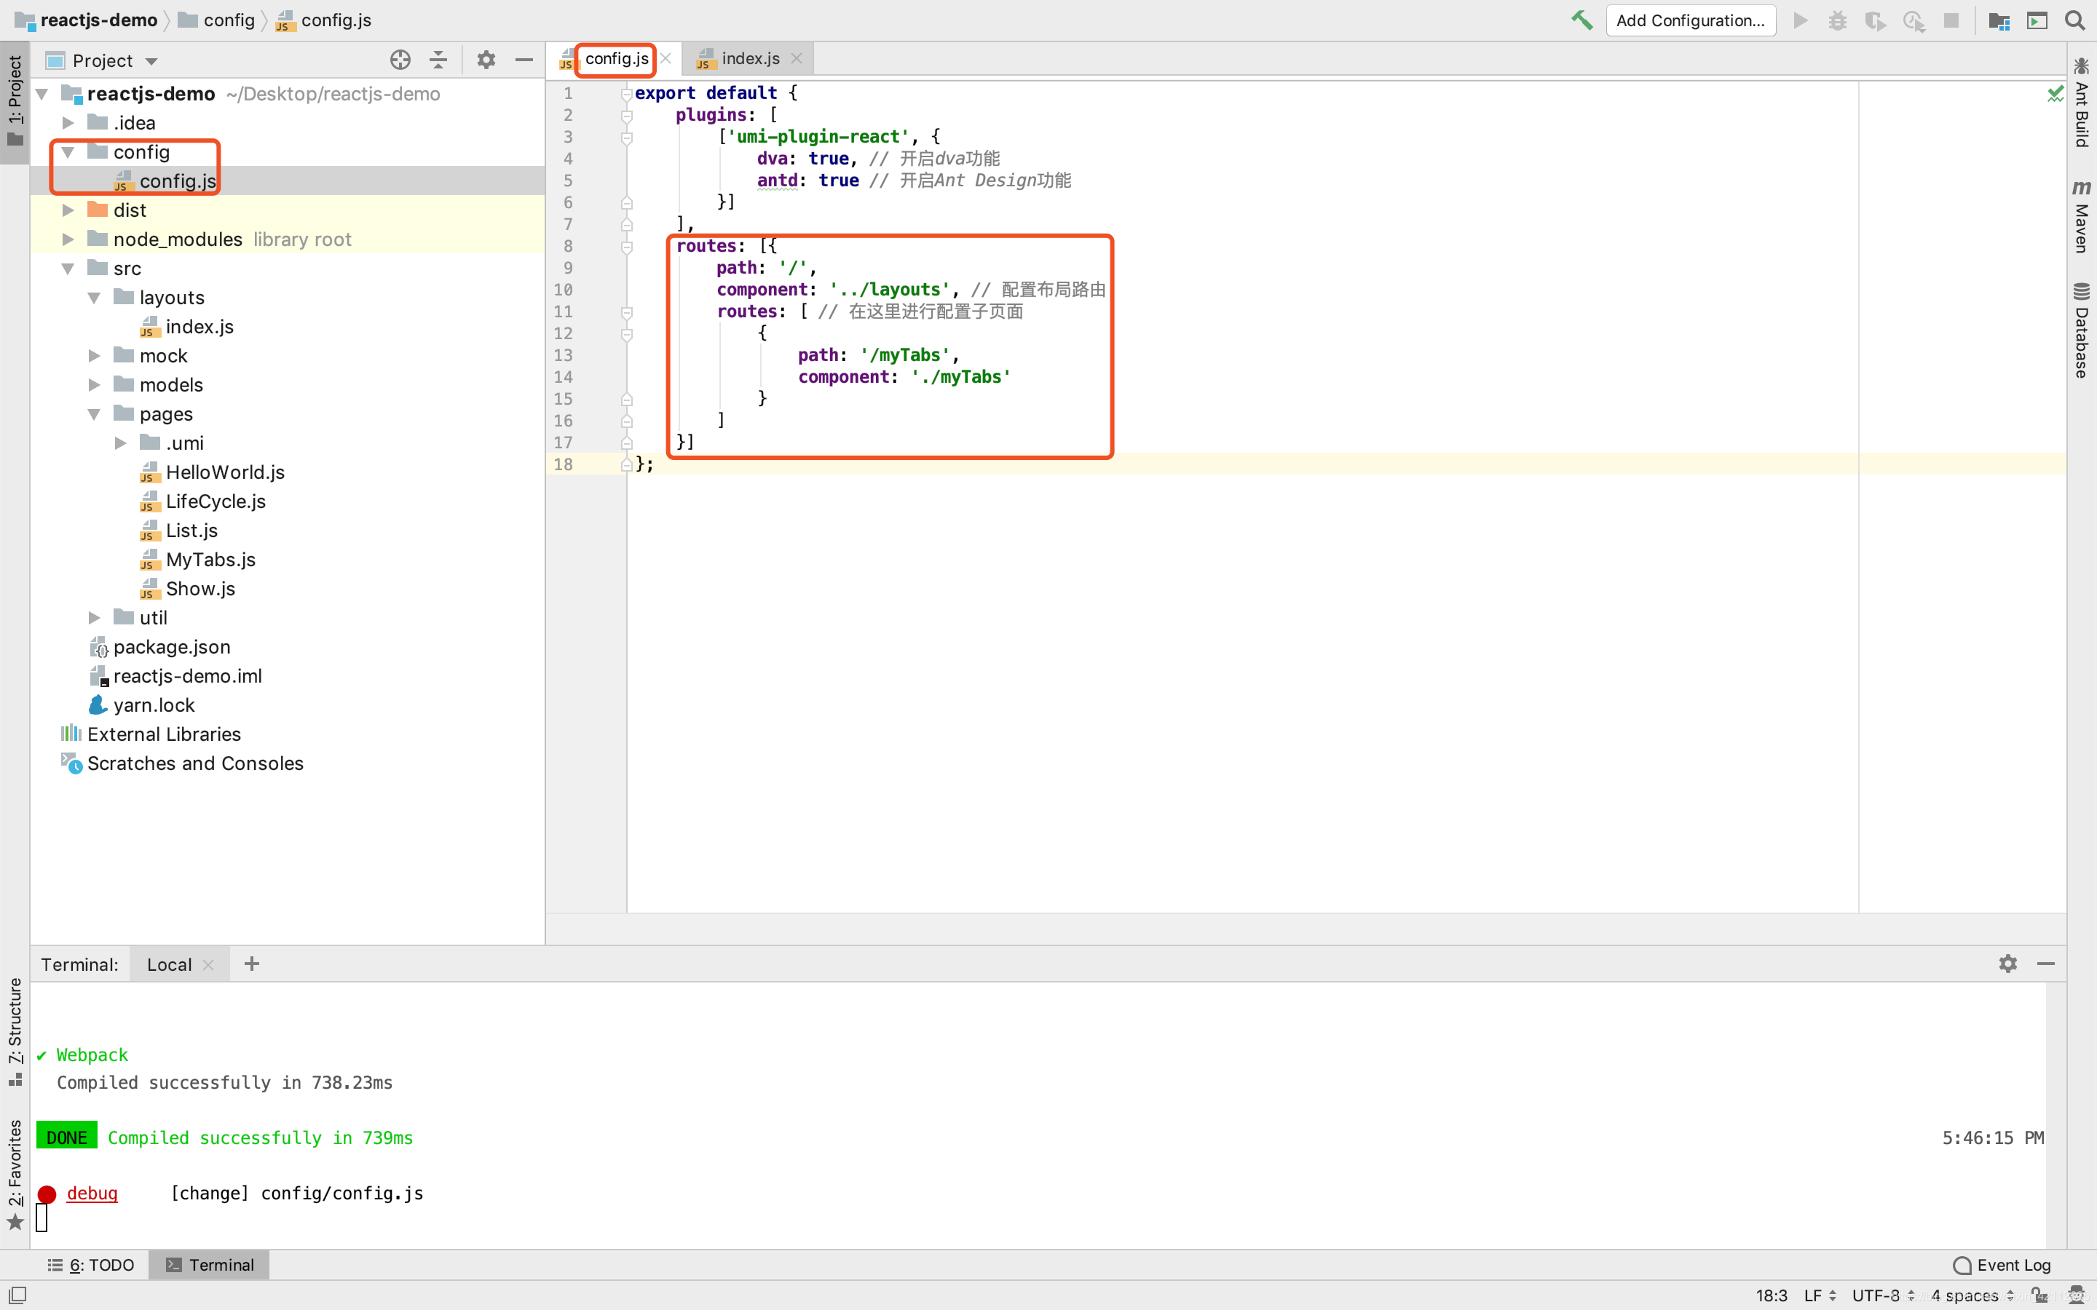Screen dimensions: 2097x1310
Task: Open the 6: TODO tool window tab
Action: click(x=91, y=1265)
